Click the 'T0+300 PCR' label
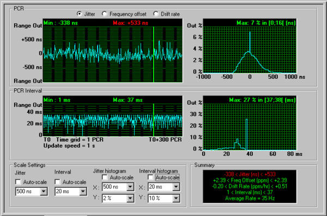 (x=165, y=139)
